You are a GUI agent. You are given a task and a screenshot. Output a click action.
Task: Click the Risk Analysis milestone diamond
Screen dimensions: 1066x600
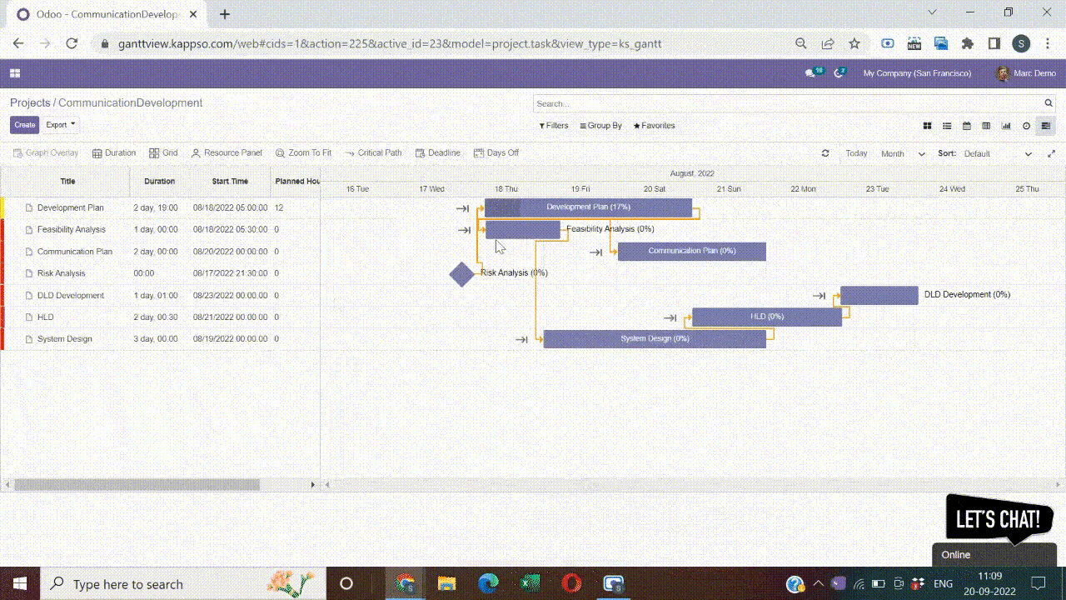click(x=461, y=274)
